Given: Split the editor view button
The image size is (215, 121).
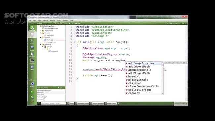Looking at the screenshot, I should click(183, 23).
